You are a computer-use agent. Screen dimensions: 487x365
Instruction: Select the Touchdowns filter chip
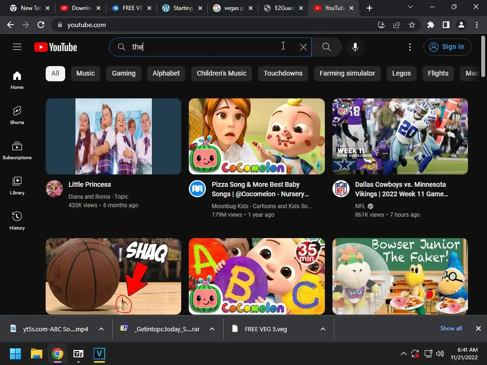point(283,74)
